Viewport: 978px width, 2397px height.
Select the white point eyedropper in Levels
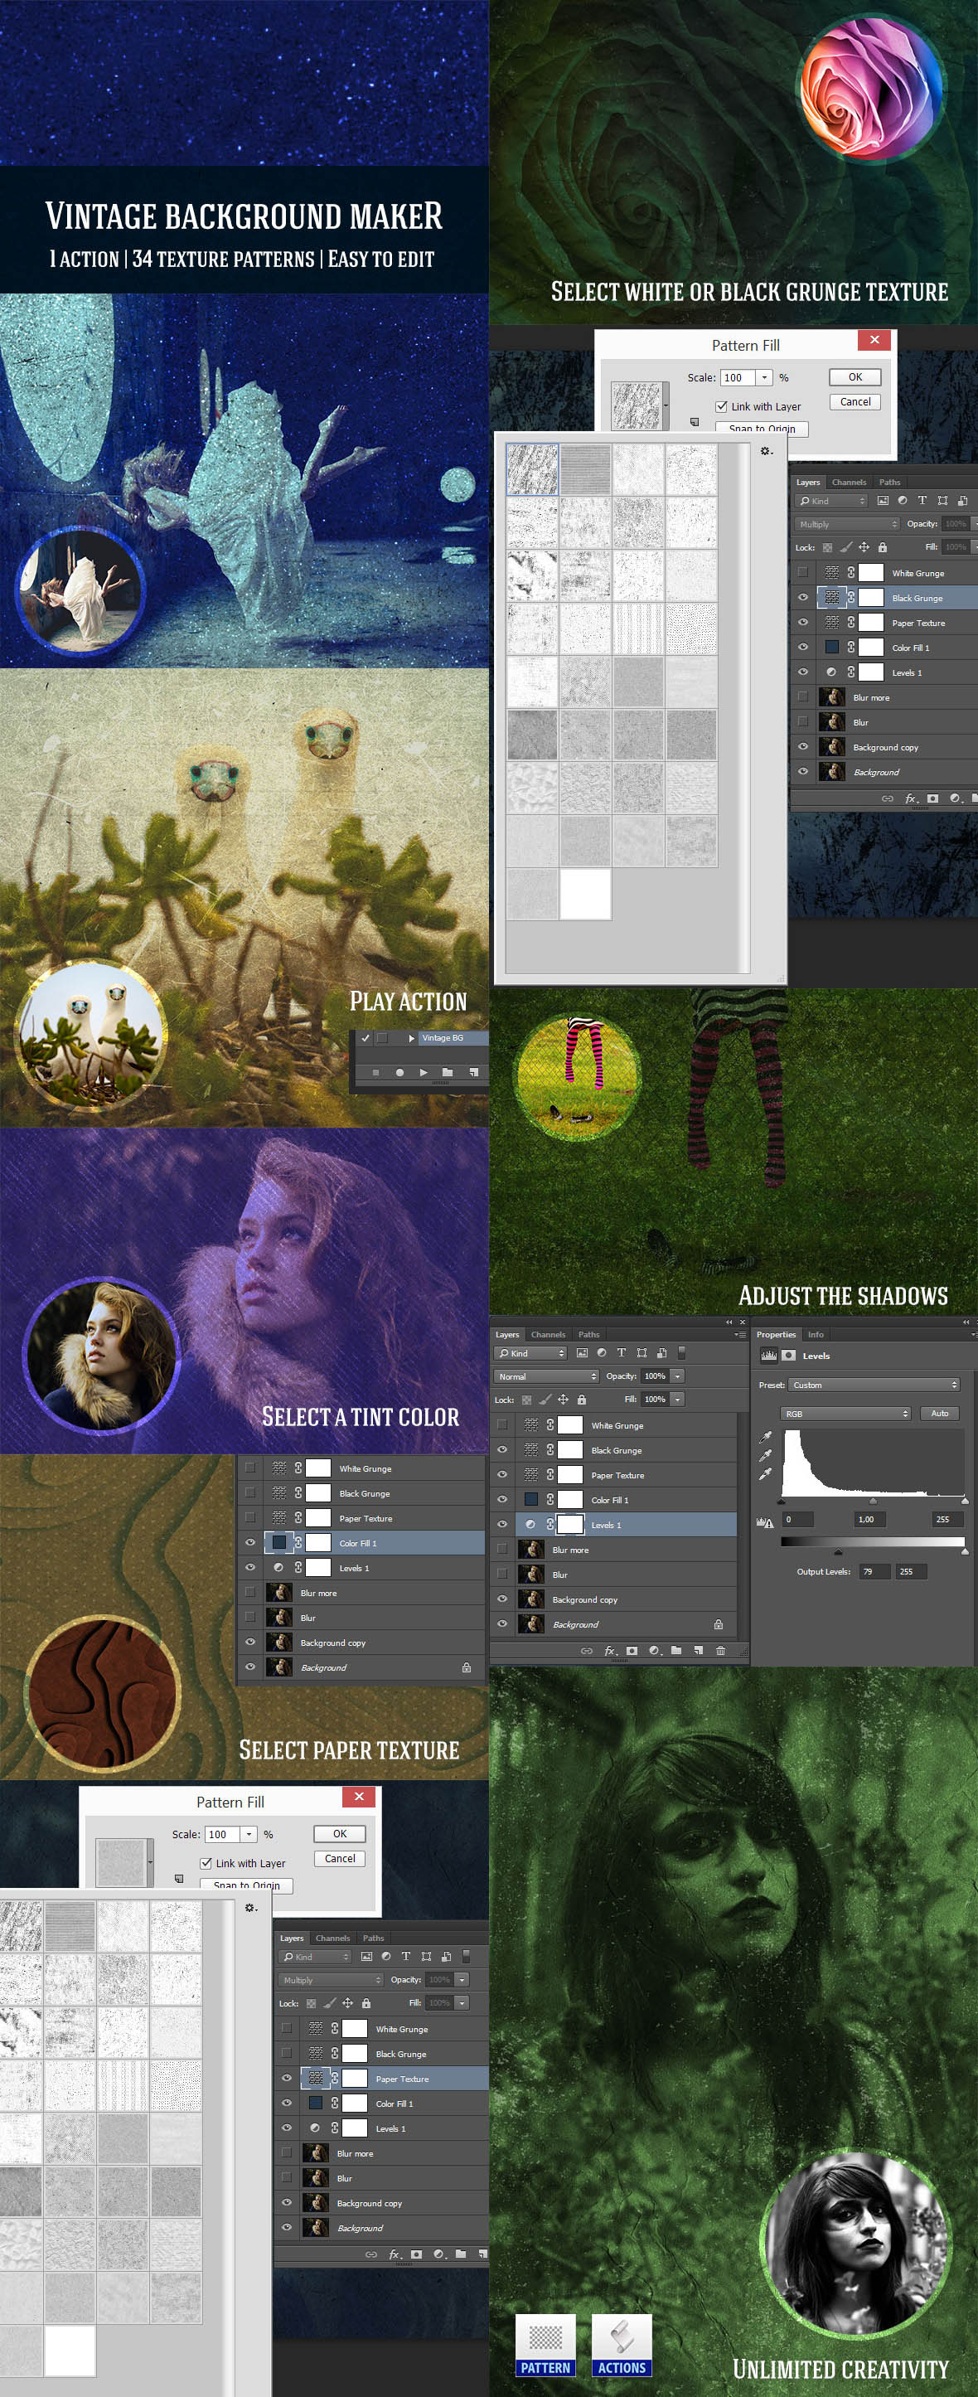click(766, 1474)
